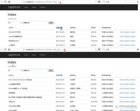Image resolution: width=140 pixels, height=111 pixels.
Task: Open About in the date_desc window navbar
Action: point(34,55)
